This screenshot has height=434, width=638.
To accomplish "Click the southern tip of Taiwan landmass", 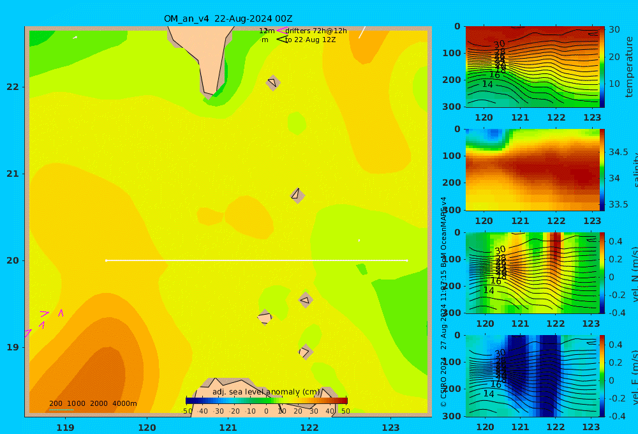I will (209, 91).
